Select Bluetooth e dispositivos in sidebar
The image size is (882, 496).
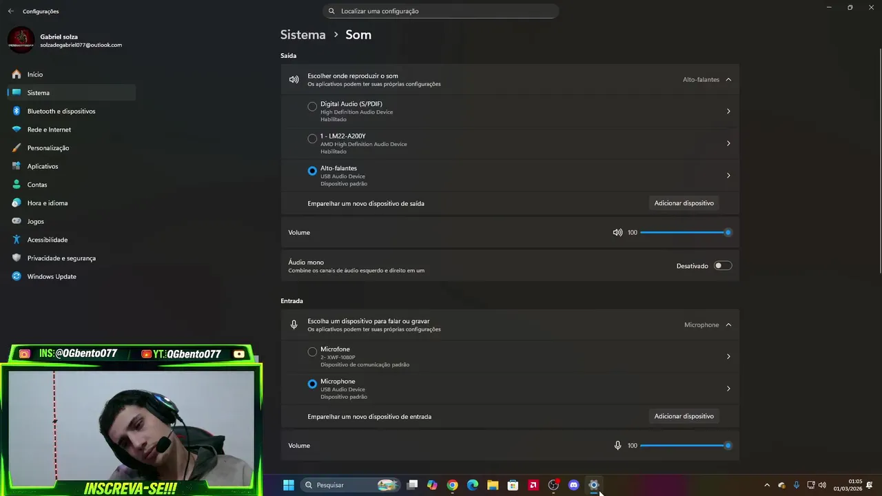pyautogui.click(x=72, y=111)
